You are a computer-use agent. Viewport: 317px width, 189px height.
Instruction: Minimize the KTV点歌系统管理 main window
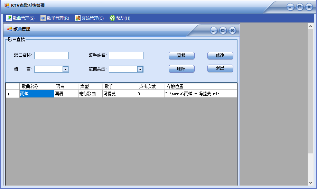(290, 7)
